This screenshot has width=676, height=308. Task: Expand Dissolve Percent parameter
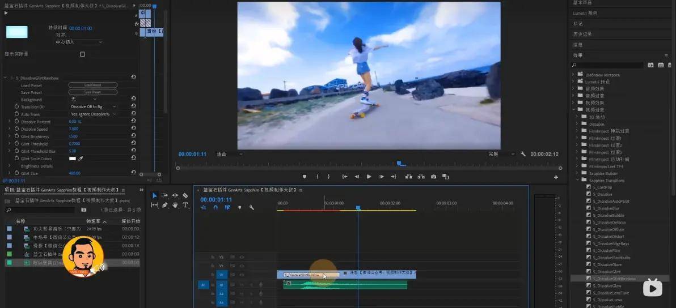click(10, 122)
